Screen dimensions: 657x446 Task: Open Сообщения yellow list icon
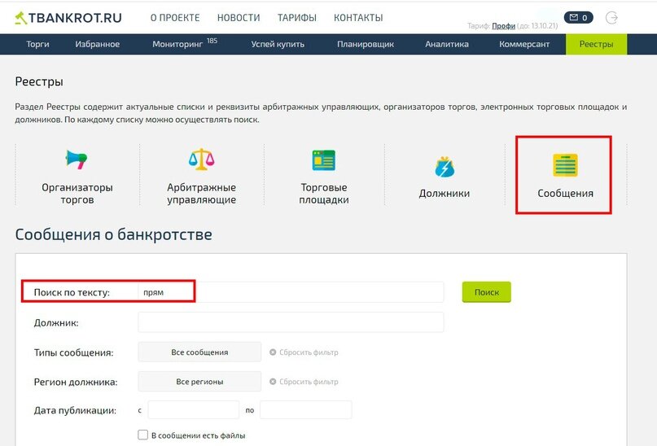pyautogui.click(x=565, y=165)
